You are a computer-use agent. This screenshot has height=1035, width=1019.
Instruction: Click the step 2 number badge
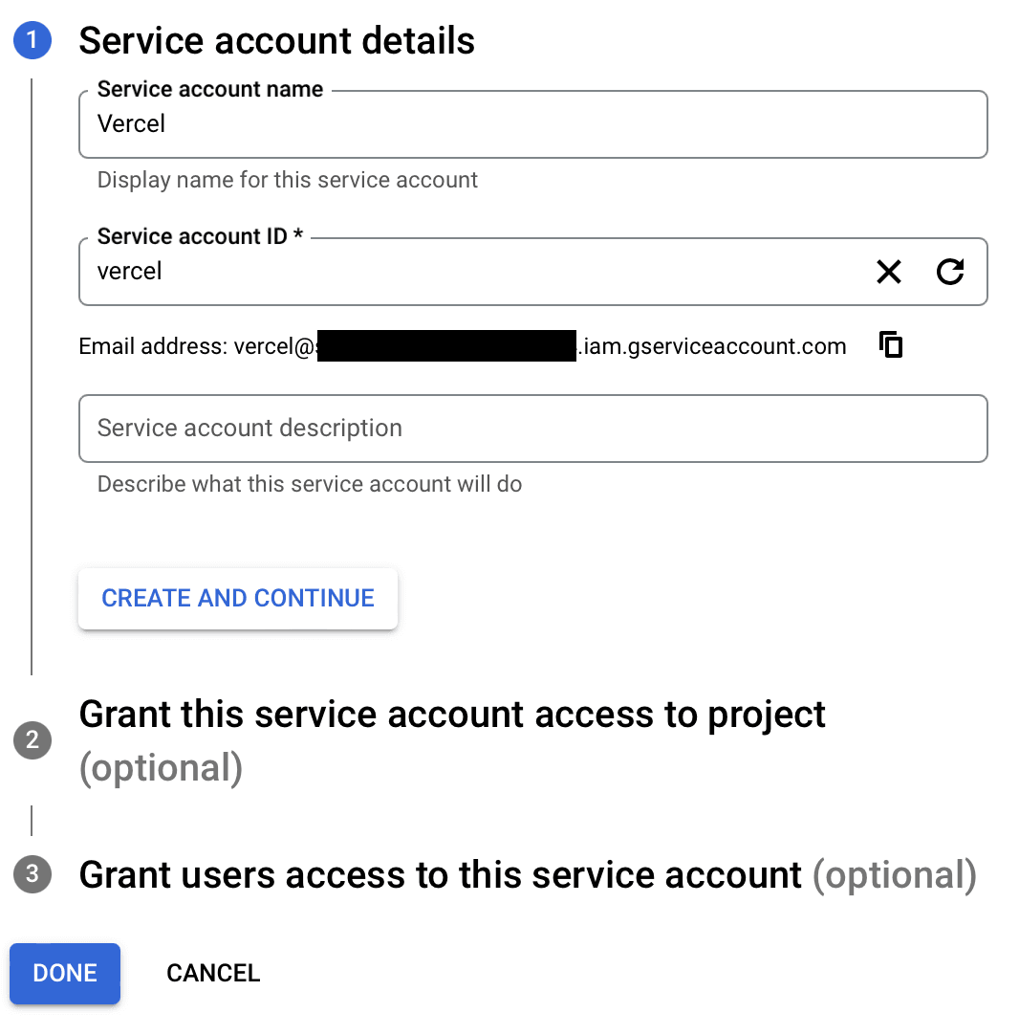point(33,739)
